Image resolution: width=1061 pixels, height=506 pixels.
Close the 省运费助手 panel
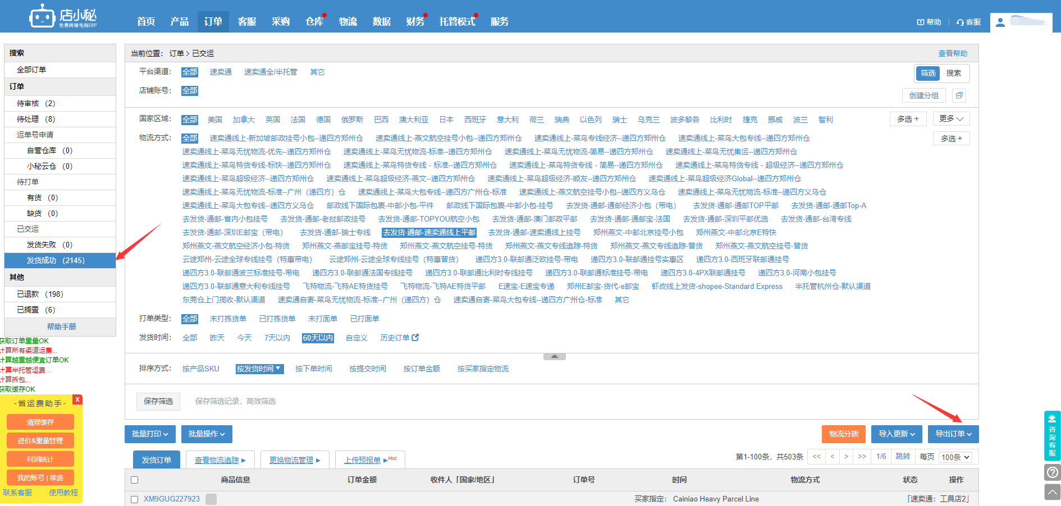pyautogui.click(x=77, y=399)
